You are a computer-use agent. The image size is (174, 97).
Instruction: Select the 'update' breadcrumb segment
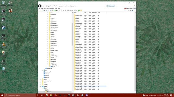pos(61,6)
